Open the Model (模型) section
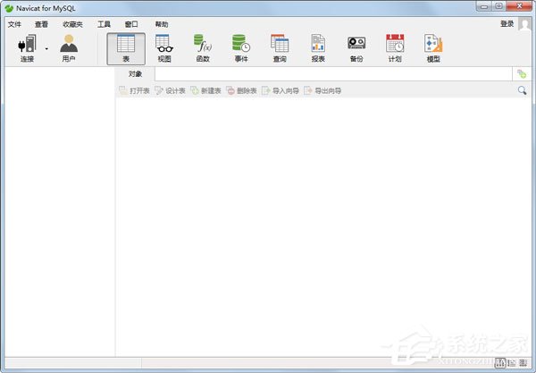This screenshot has width=536, height=373. click(x=433, y=48)
